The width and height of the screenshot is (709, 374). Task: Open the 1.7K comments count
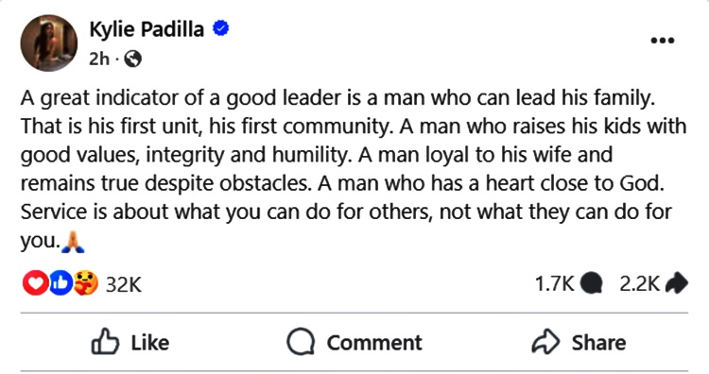tap(554, 284)
